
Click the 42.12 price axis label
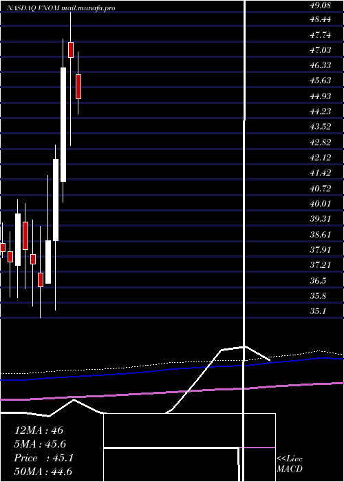[321, 158]
